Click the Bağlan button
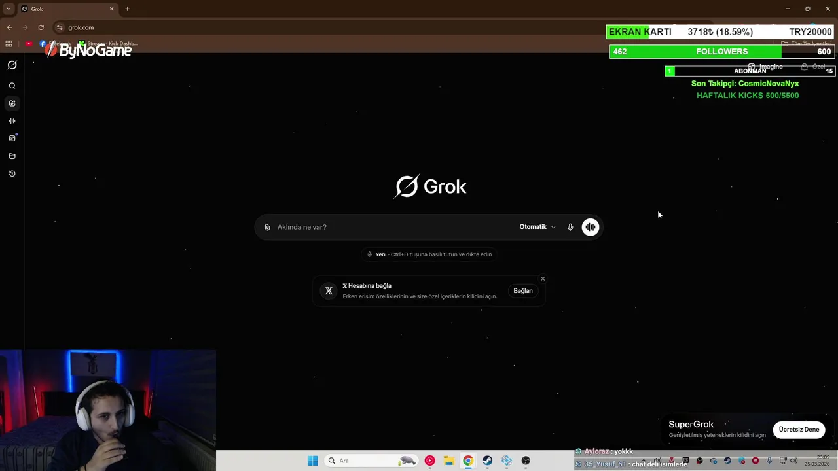Image resolution: width=838 pixels, height=471 pixels. (x=523, y=290)
